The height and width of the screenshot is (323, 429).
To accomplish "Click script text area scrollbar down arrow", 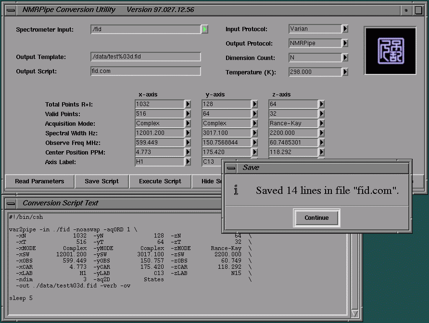I will [354, 313].
